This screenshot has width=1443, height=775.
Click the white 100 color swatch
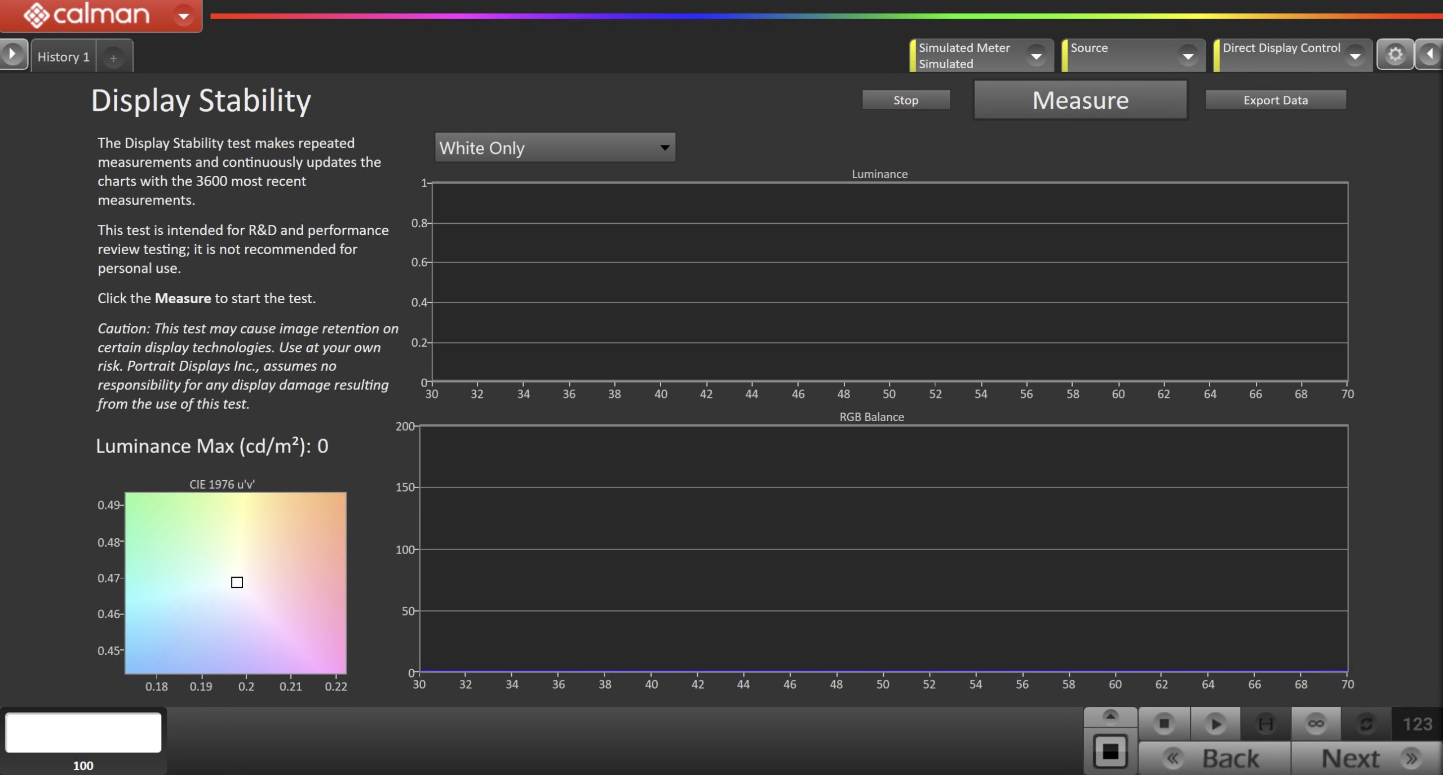[x=83, y=732]
